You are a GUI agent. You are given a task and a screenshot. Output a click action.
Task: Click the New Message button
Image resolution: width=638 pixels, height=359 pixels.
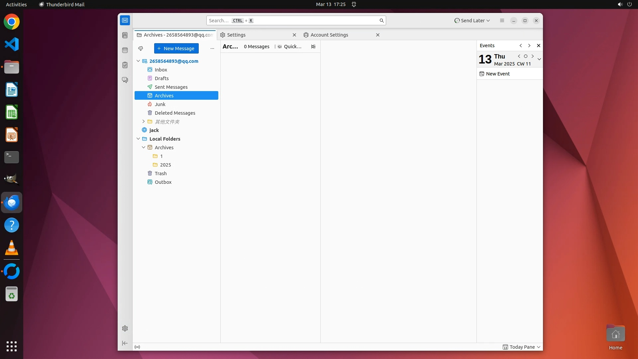[x=176, y=49]
